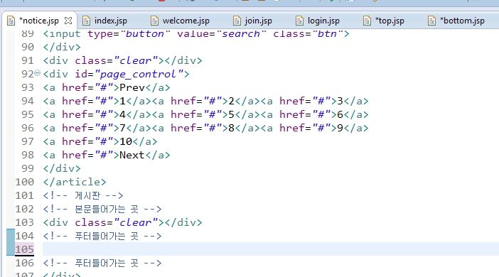Click the page_control id value on line 92
This screenshot has width=499, height=277.
(139, 74)
